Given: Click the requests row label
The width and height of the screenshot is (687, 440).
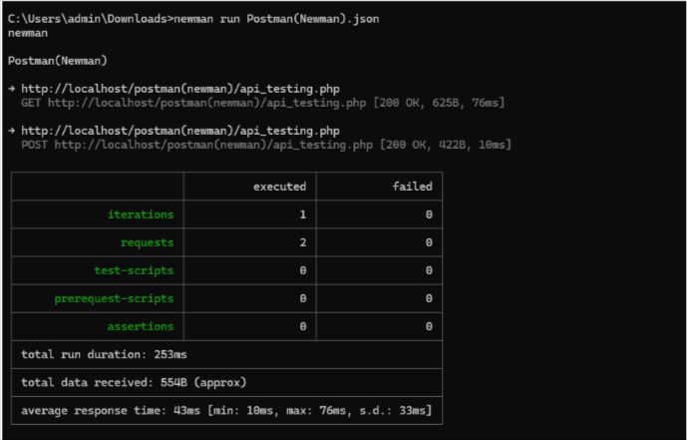Looking at the screenshot, I should pos(145,242).
